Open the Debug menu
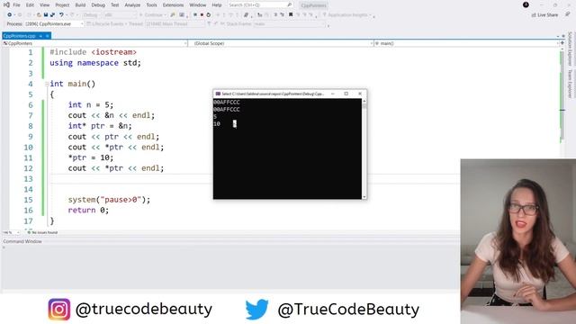Image resolution: width=576 pixels, height=324 pixels. (x=98, y=5)
